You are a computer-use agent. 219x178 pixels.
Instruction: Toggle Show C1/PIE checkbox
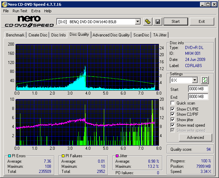[173, 109]
